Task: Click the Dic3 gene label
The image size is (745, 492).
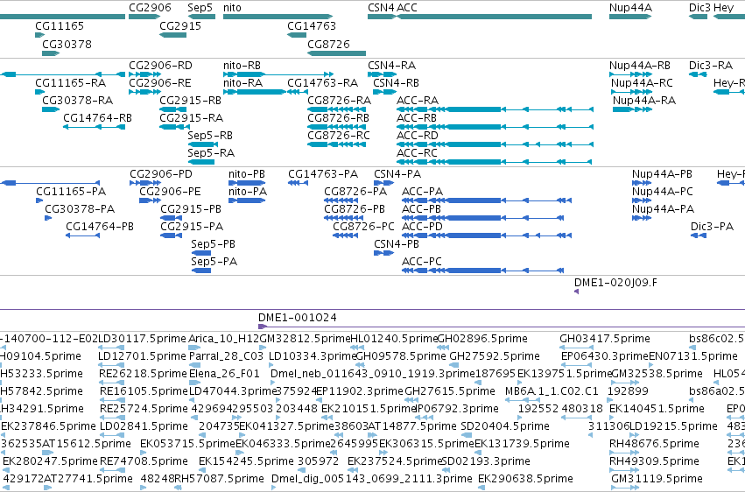Action: [699, 8]
